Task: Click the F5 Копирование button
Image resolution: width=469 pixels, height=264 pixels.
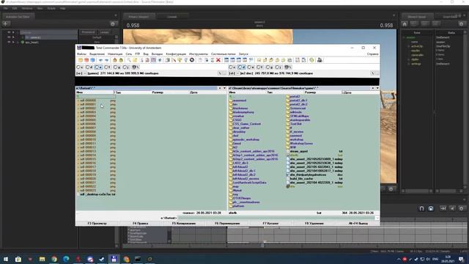Action: click(184, 223)
